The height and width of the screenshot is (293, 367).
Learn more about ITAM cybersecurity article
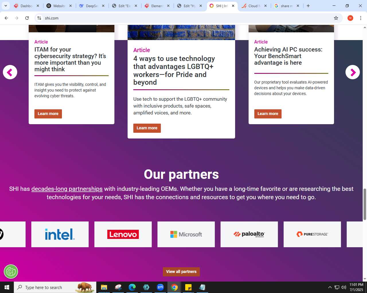coord(48,114)
